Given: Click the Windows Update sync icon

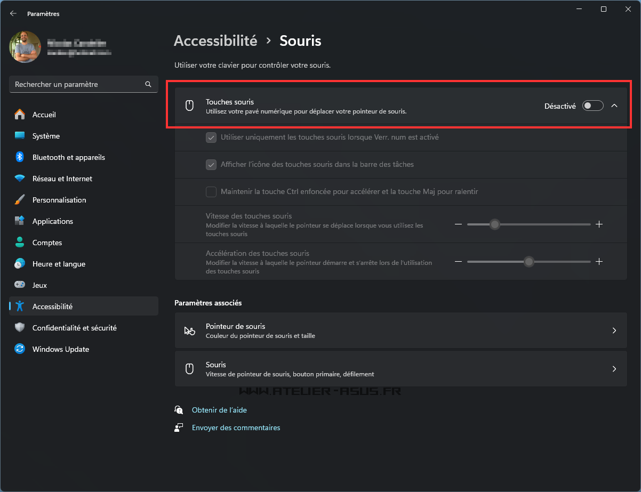Looking at the screenshot, I should tap(20, 349).
